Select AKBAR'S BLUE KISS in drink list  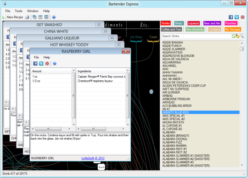point(201,112)
